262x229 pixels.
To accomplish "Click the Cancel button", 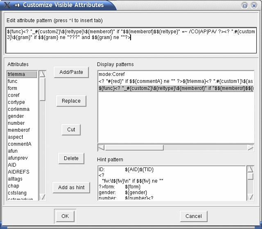I will click(x=194, y=216).
